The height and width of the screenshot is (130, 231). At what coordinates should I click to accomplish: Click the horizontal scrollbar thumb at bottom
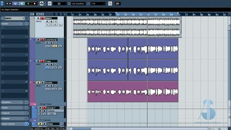[x=82, y=129]
